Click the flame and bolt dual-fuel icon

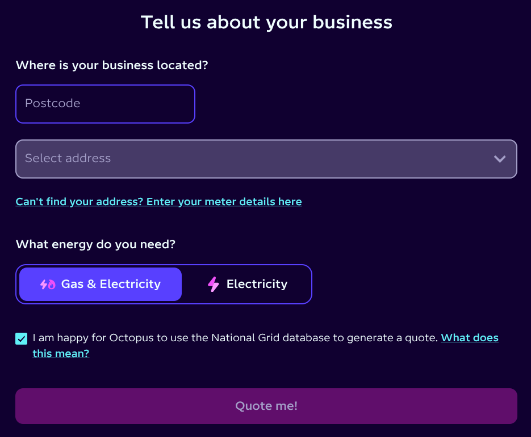(x=48, y=285)
